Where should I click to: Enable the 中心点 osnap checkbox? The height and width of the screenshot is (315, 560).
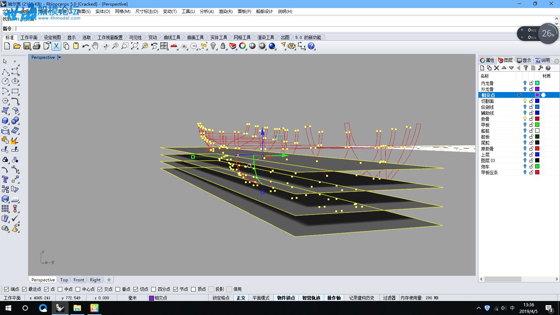tap(78, 289)
